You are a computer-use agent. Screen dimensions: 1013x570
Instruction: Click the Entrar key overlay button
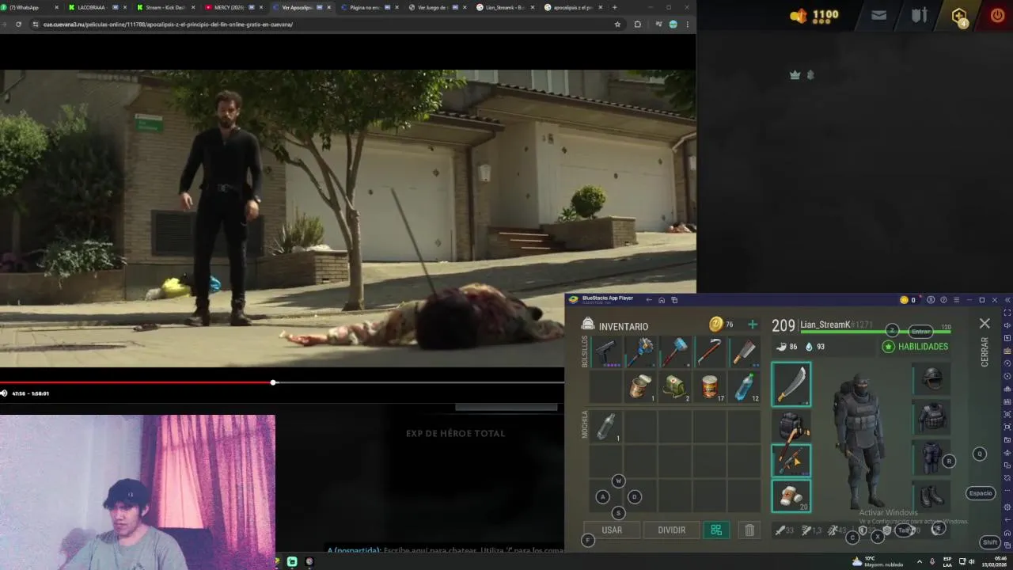point(920,332)
